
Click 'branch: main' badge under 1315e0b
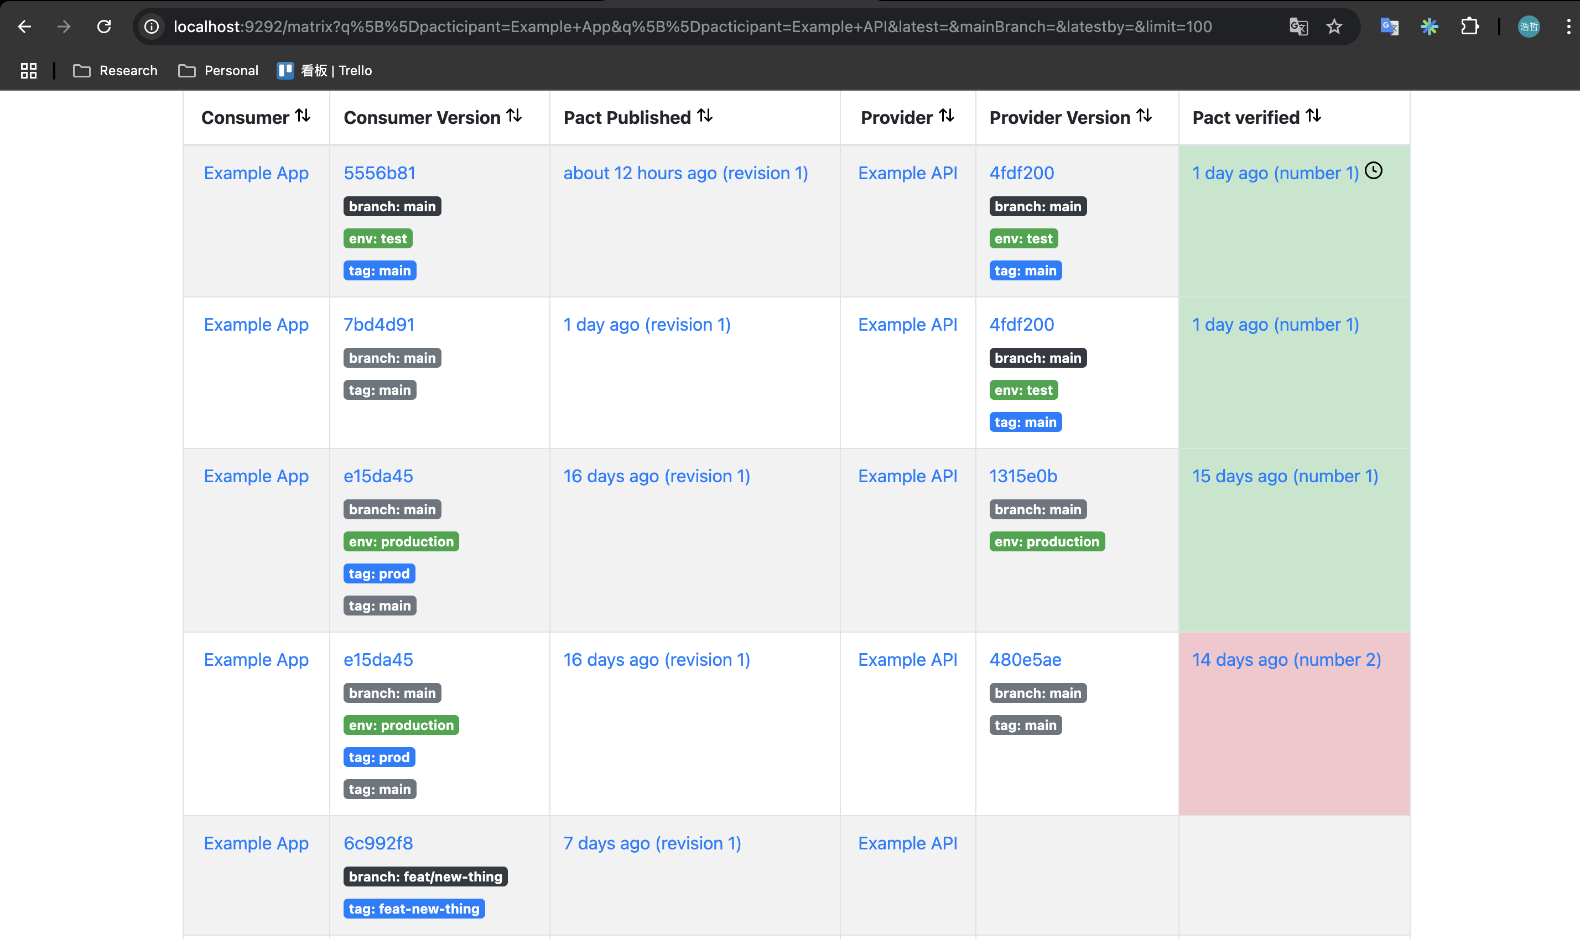[x=1038, y=509]
